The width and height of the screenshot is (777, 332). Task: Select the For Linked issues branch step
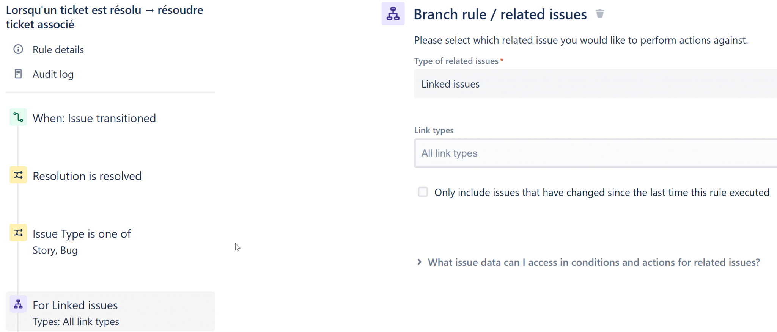tap(75, 305)
